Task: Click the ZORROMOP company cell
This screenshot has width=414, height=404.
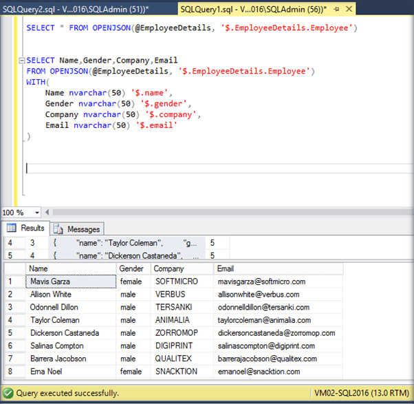Action: (x=177, y=332)
